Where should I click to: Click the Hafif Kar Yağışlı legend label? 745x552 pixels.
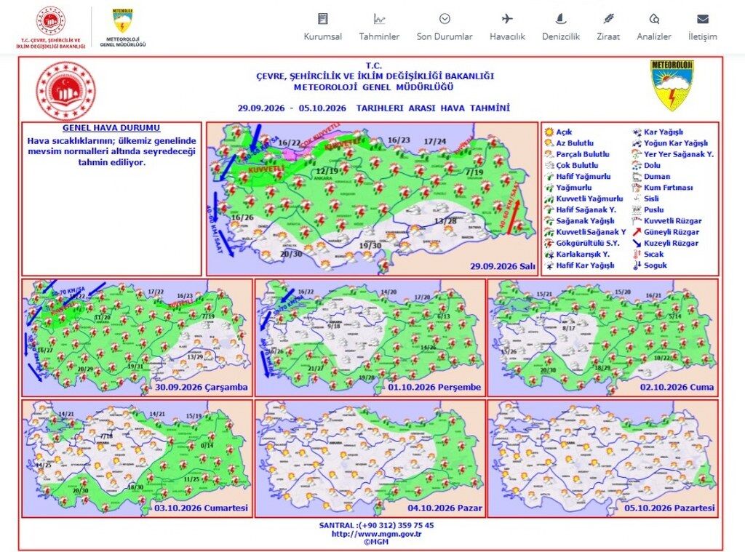(585, 265)
